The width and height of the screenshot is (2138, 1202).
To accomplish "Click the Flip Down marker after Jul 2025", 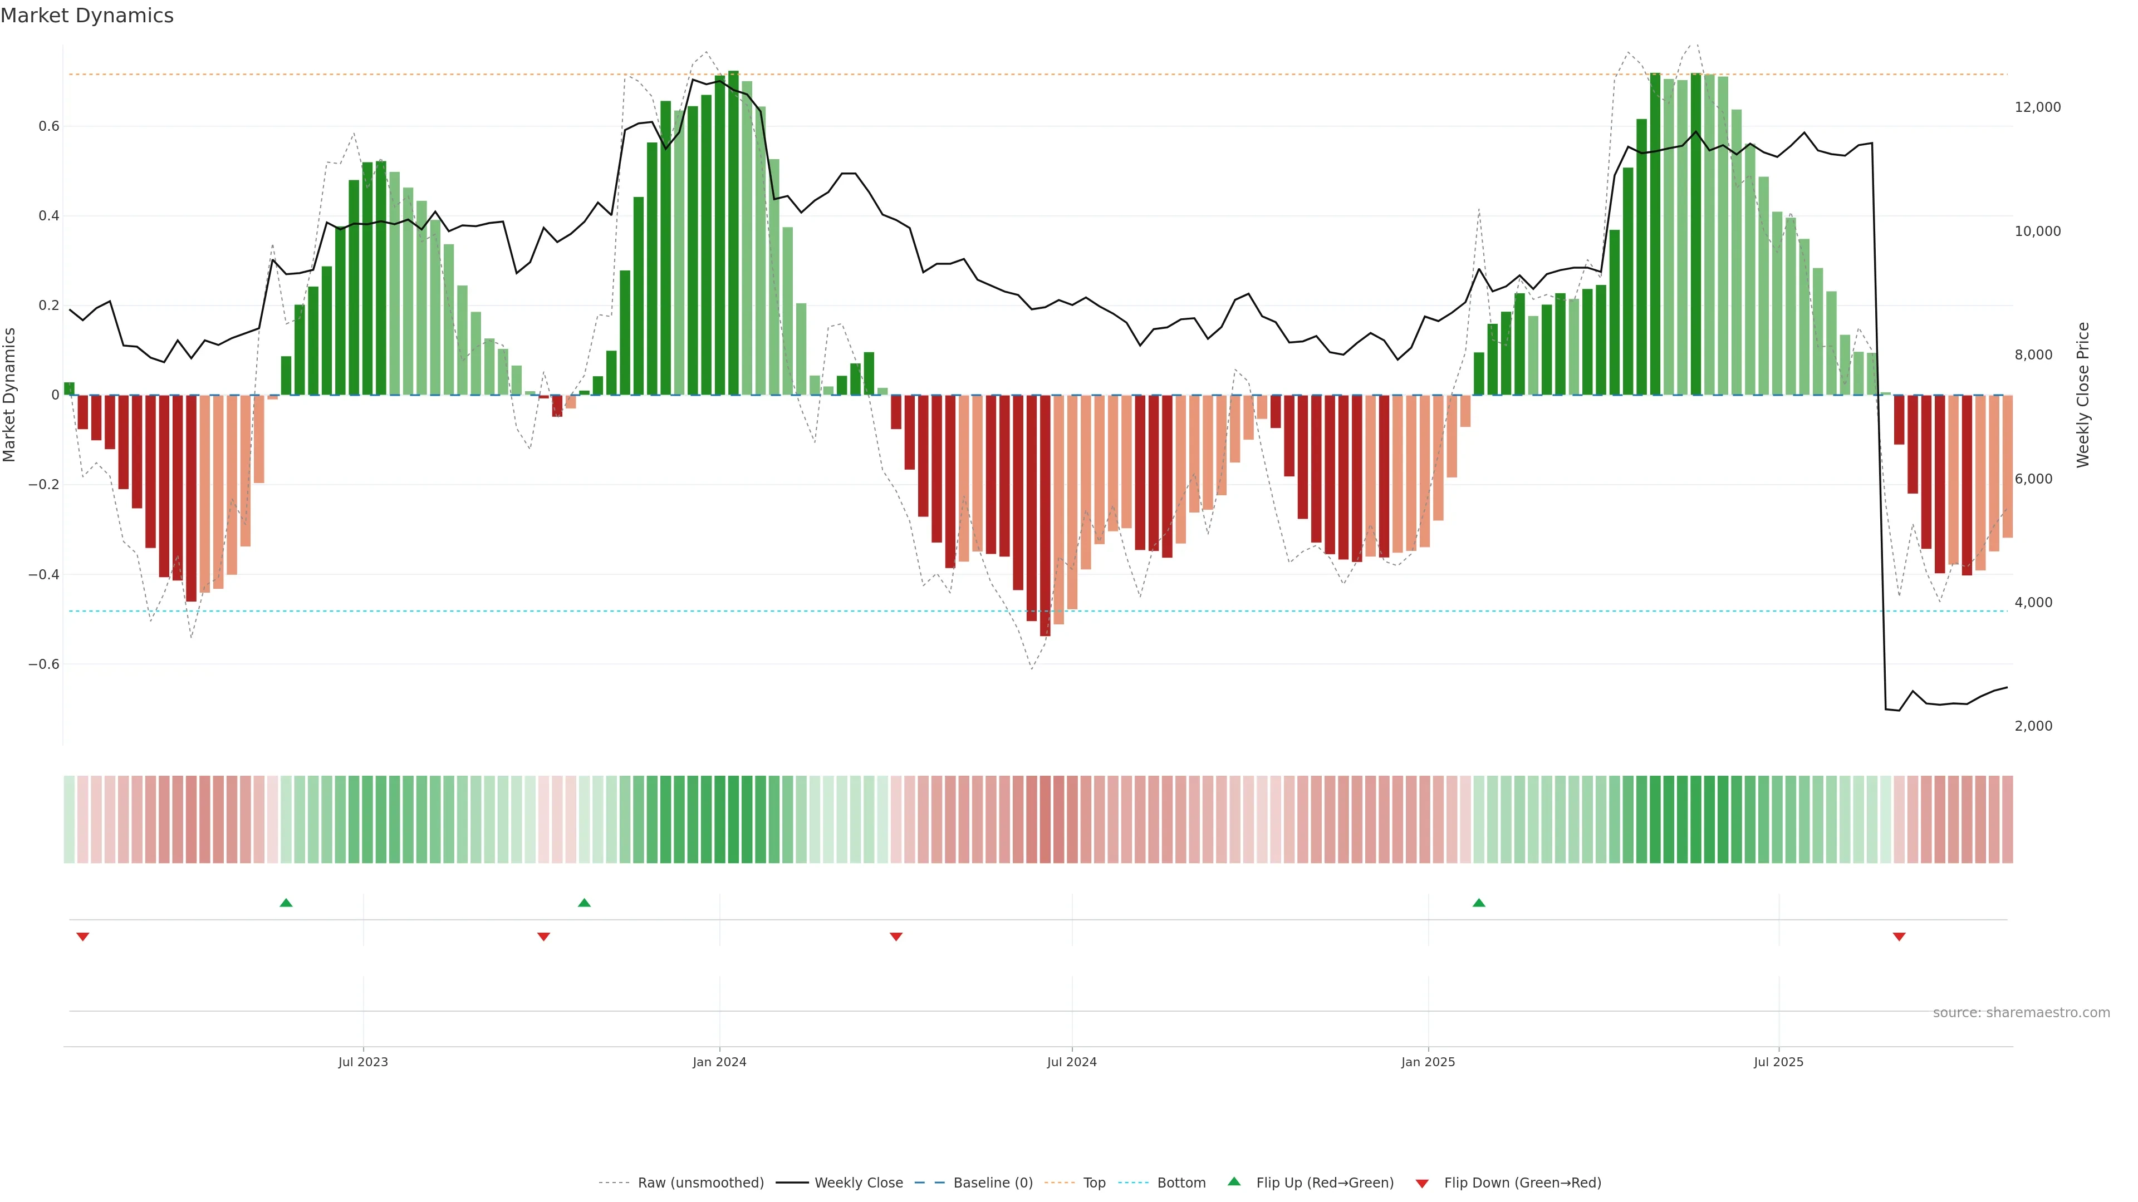I will click(x=1899, y=937).
